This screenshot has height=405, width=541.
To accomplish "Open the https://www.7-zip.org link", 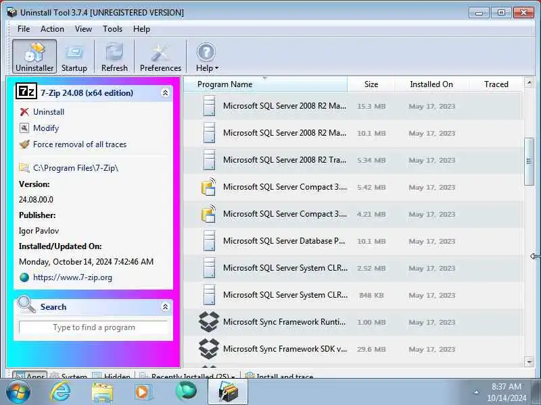I will pos(72,277).
